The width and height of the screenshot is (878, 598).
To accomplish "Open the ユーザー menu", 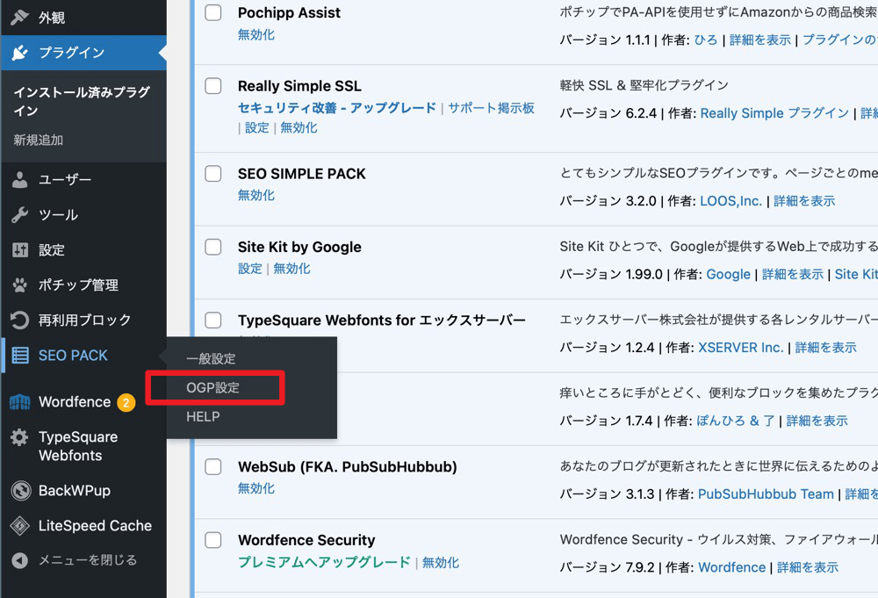I will coord(83,180).
